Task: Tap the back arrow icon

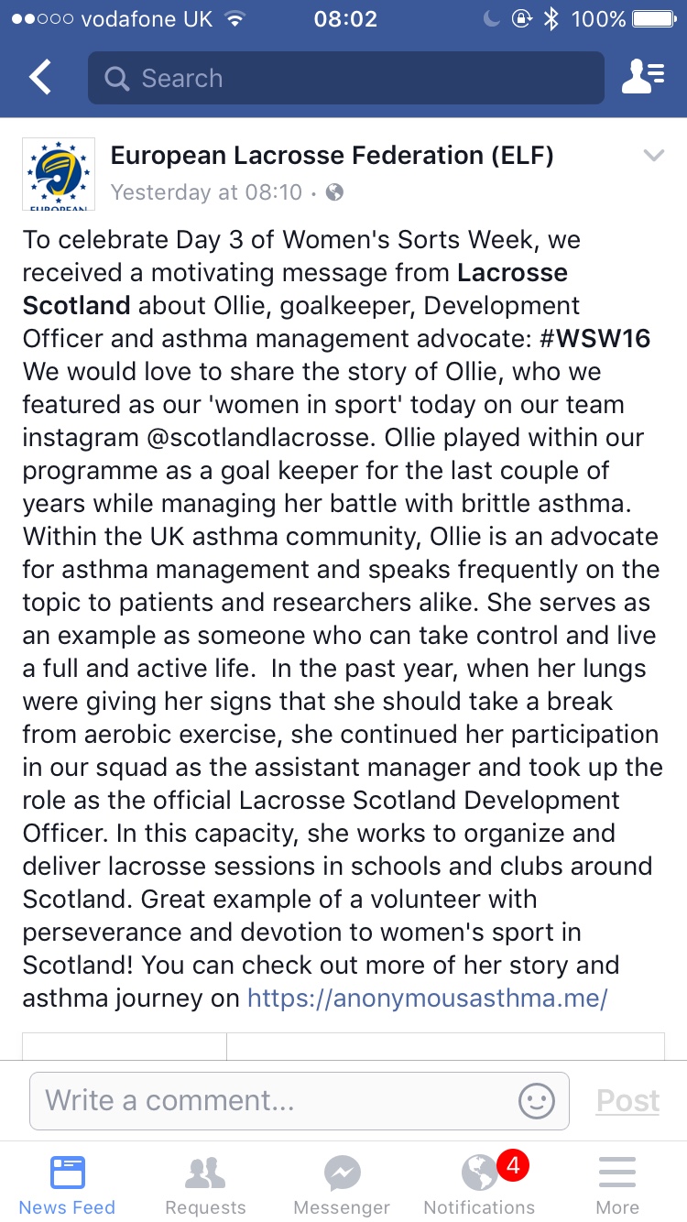Action: coord(41,78)
